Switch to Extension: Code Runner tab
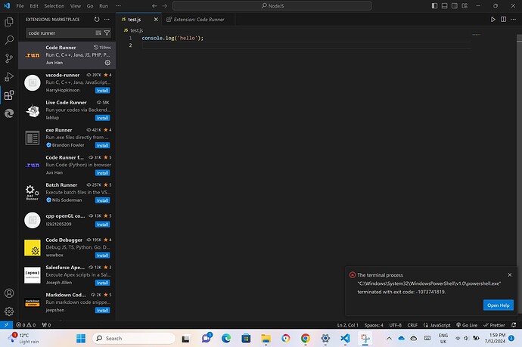The image size is (522, 347). 198,20
